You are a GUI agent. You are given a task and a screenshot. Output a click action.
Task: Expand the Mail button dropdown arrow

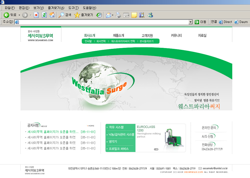[113, 15]
